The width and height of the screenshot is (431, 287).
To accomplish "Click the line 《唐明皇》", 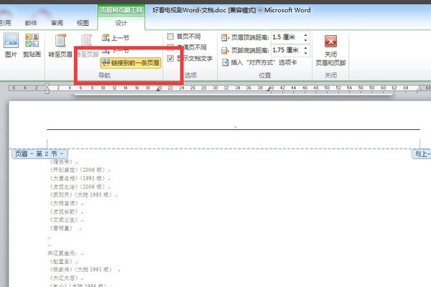I will [62, 228].
